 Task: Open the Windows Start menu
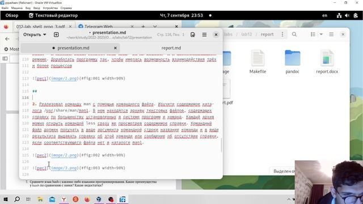(6, 199)
